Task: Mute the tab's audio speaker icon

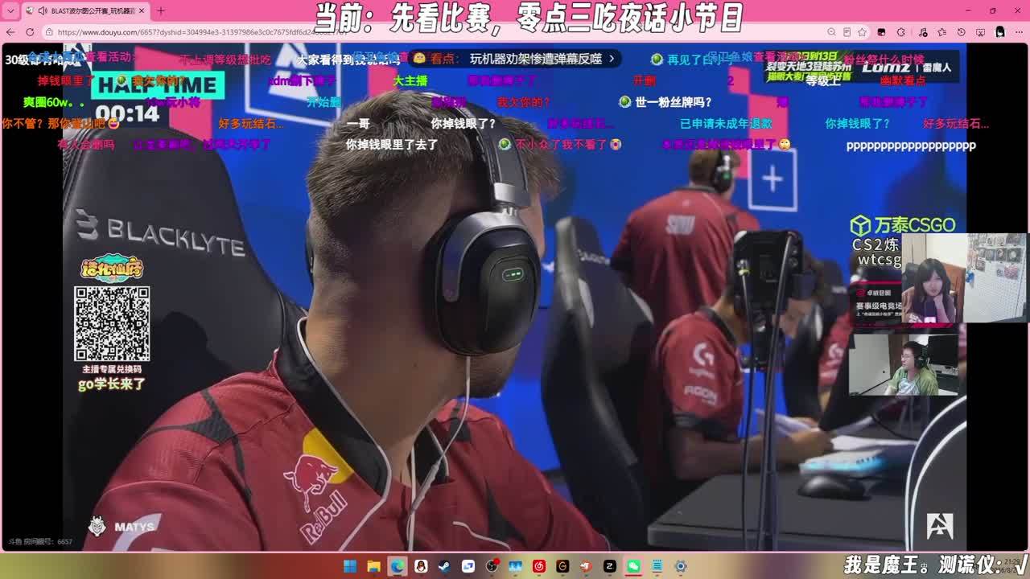Action: (x=42, y=10)
